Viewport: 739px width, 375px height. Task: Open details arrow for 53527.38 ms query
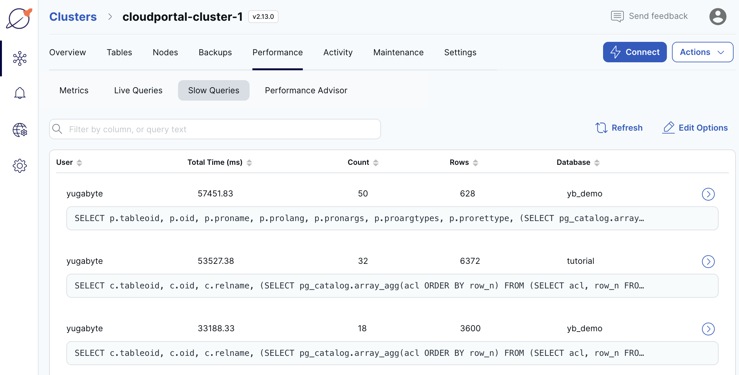coord(708,262)
